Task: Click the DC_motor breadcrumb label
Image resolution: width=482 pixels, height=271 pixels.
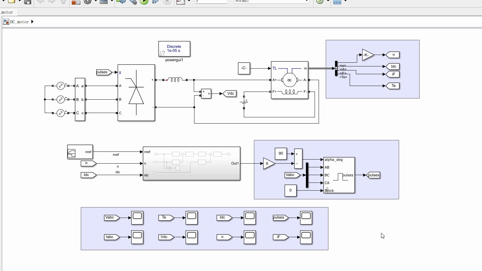Action: click(x=19, y=22)
